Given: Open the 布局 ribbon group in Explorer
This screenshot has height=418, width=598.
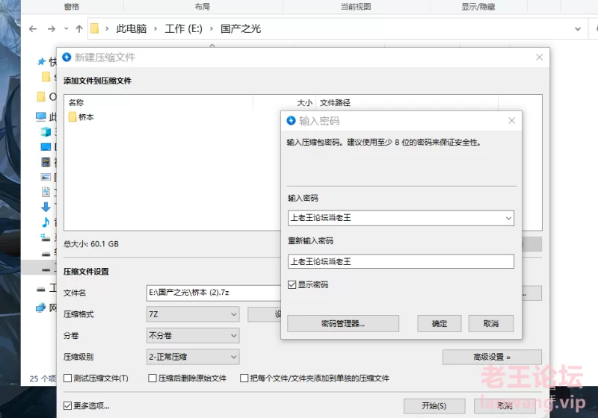Looking at the screenshot, I should pos(202,7).
